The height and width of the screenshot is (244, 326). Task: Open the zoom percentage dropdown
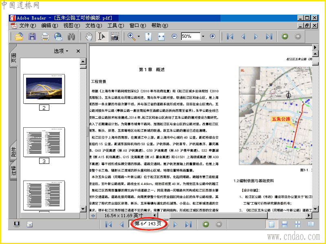(x=203, y=37)
